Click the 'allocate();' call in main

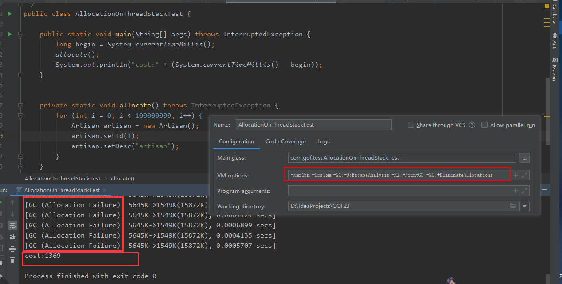[x=77, y=54]
